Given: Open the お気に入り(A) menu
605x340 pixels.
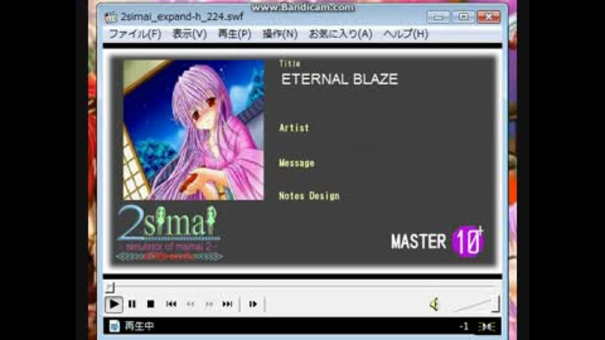Looking at the screenshot, I should 340,34.
